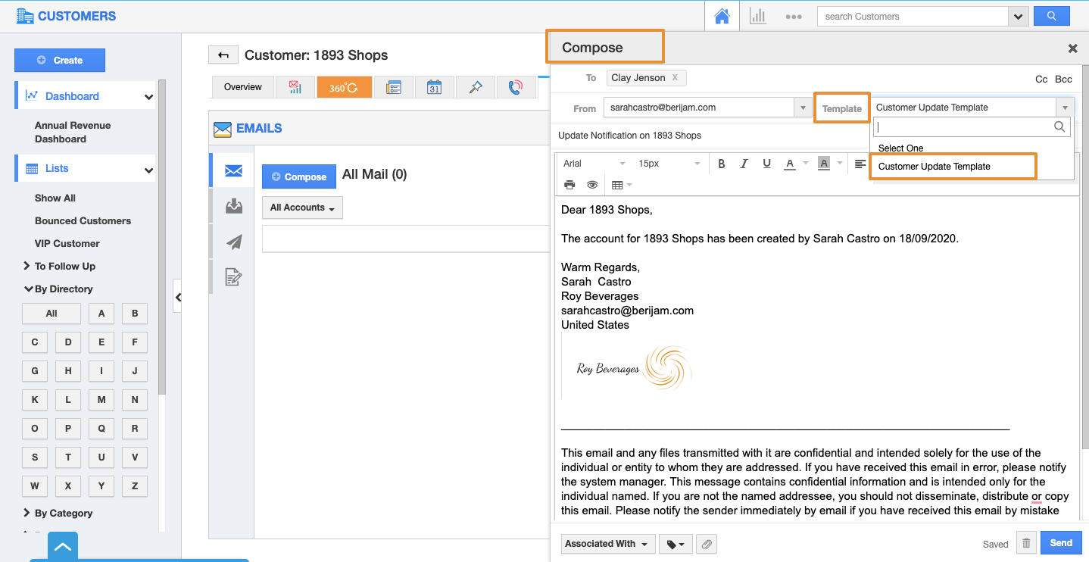1089x562 pixels.
Task: Open the calendar tab icon
Action: click(x=434, y=87)
